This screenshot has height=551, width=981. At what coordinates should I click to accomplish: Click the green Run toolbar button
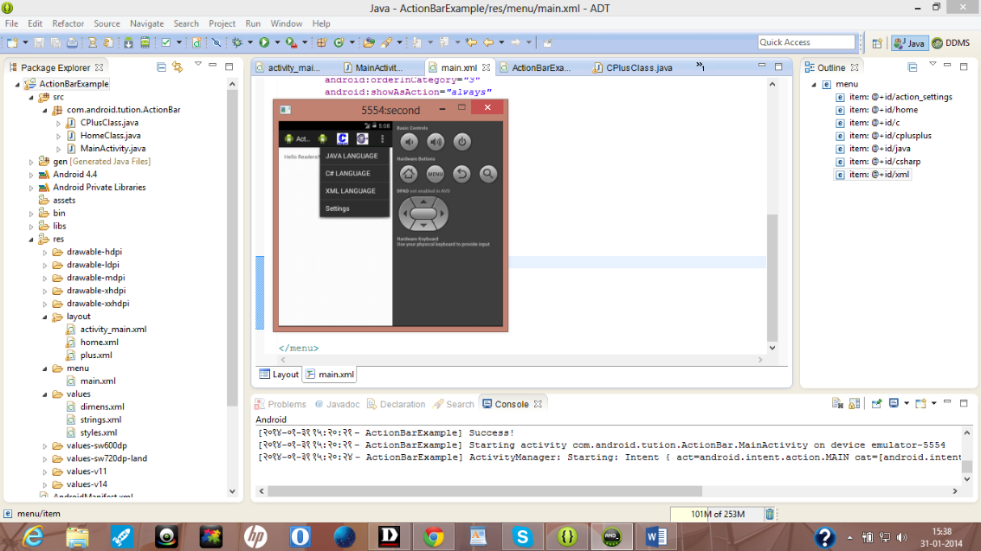pos(264,42)
